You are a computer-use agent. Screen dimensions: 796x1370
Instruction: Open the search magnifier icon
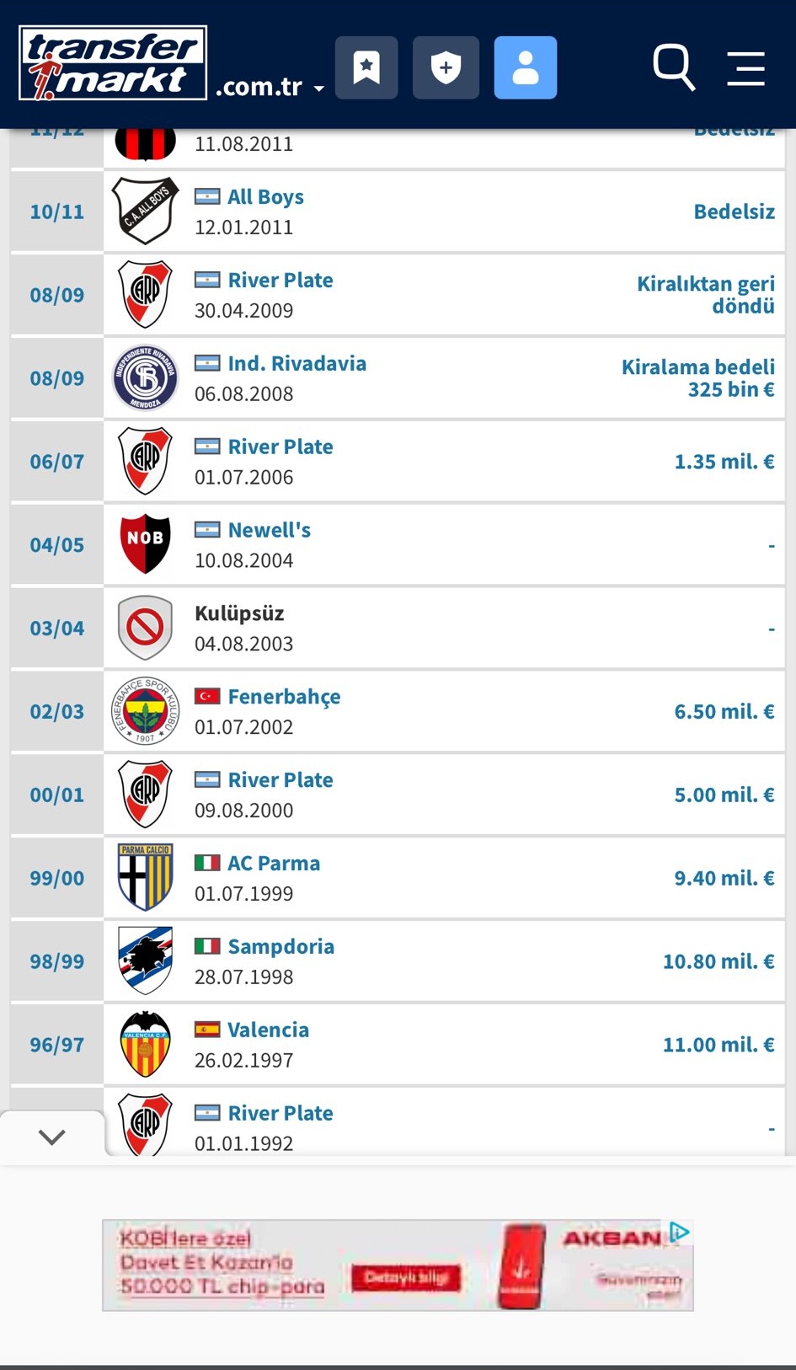tap(674, 67)
